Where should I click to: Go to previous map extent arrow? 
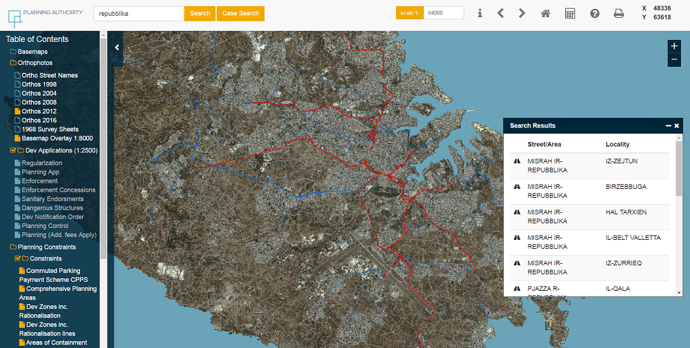(500, 13)
